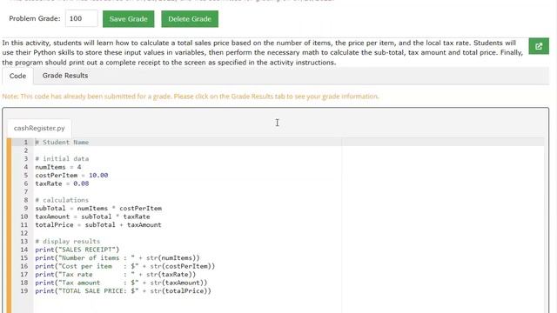Click the Delete Grade button
This screenshot has width=557, height=313.
tap(190, 19)
